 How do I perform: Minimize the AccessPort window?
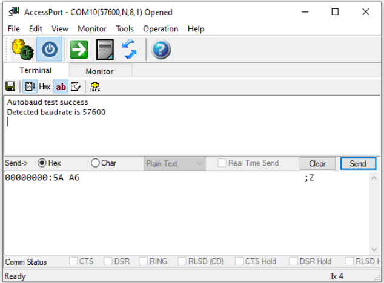click(x=305, y=11)
